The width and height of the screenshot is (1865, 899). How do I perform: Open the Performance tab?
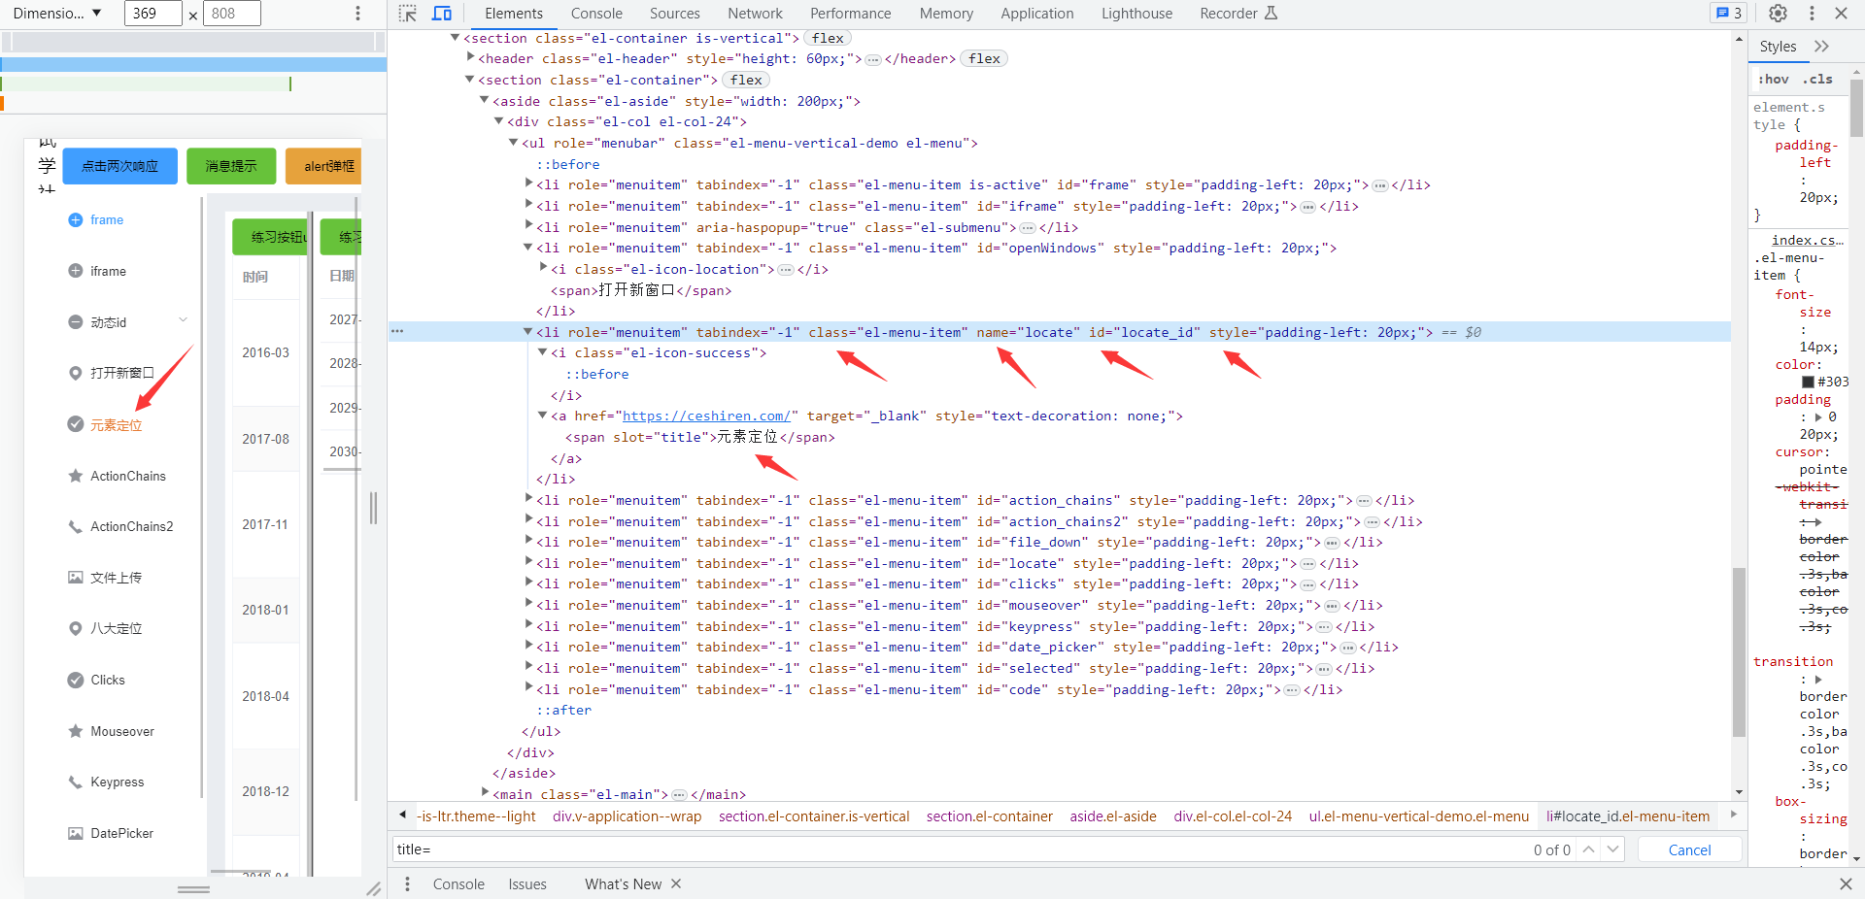[x=850, y=14]
